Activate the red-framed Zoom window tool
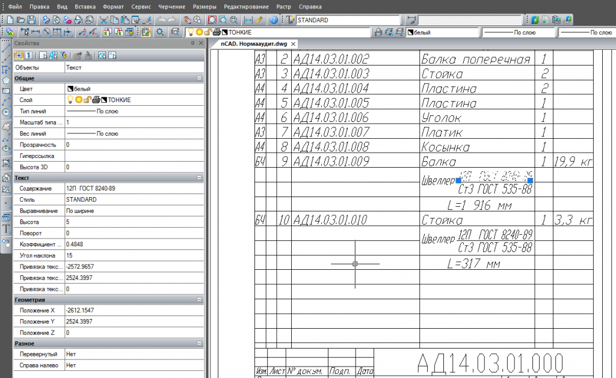The height and width of the screenshot is (378, 616). click(x=212, y=20)
